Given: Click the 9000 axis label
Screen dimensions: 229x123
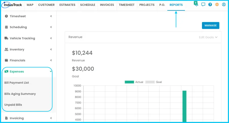Looking at the screenshot, I should click(78, 92).
